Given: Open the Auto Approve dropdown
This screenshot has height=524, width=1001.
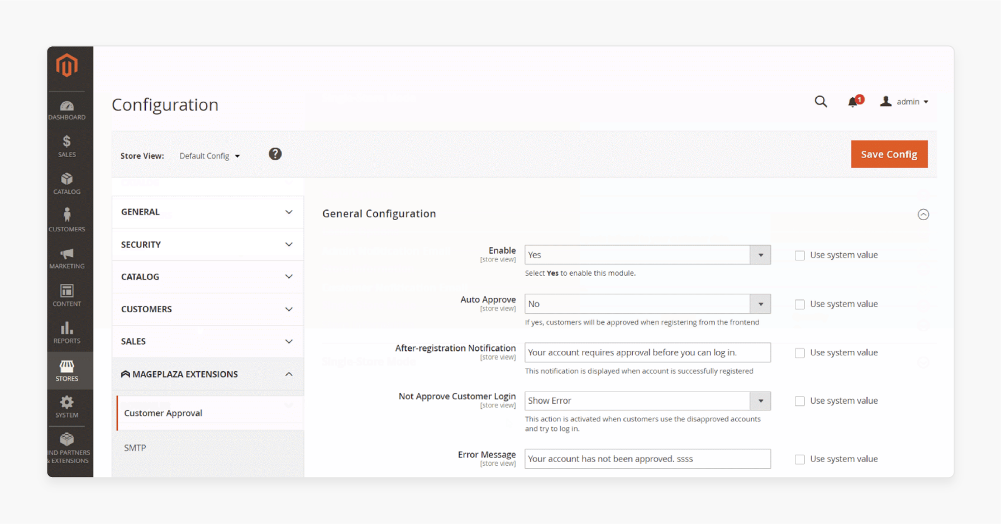Looking at the screenshot, I should pos(647,304).
